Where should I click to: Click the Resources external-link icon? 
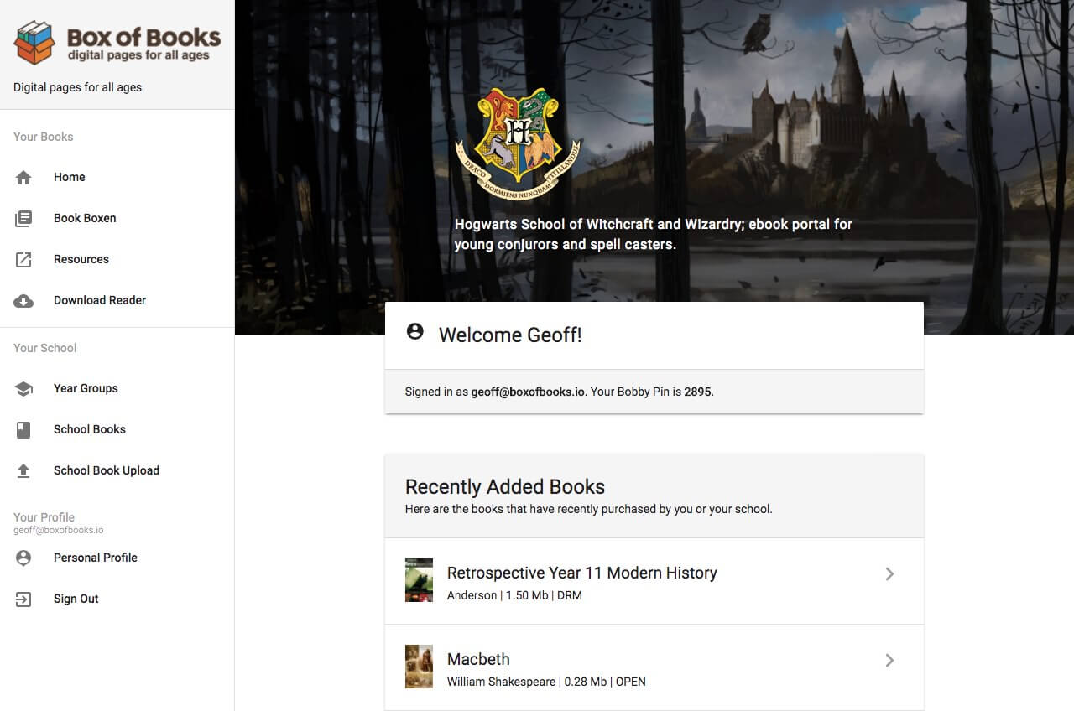[23, 259]
